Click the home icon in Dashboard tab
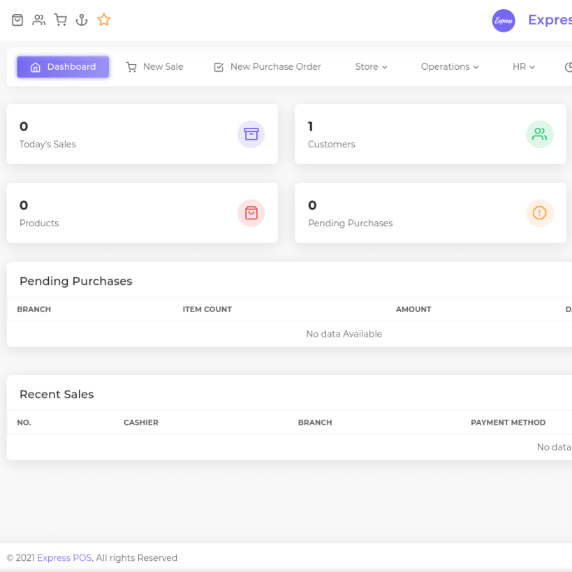 tap(36, 67)
